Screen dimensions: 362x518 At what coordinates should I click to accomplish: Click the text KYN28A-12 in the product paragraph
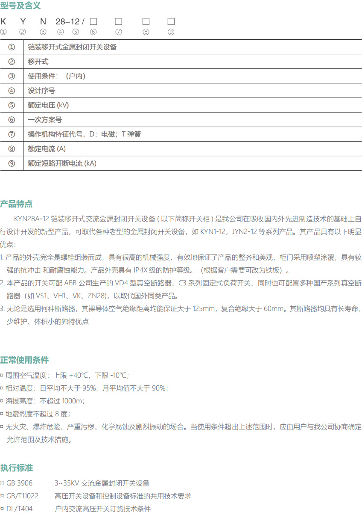(x=31, y=219)
